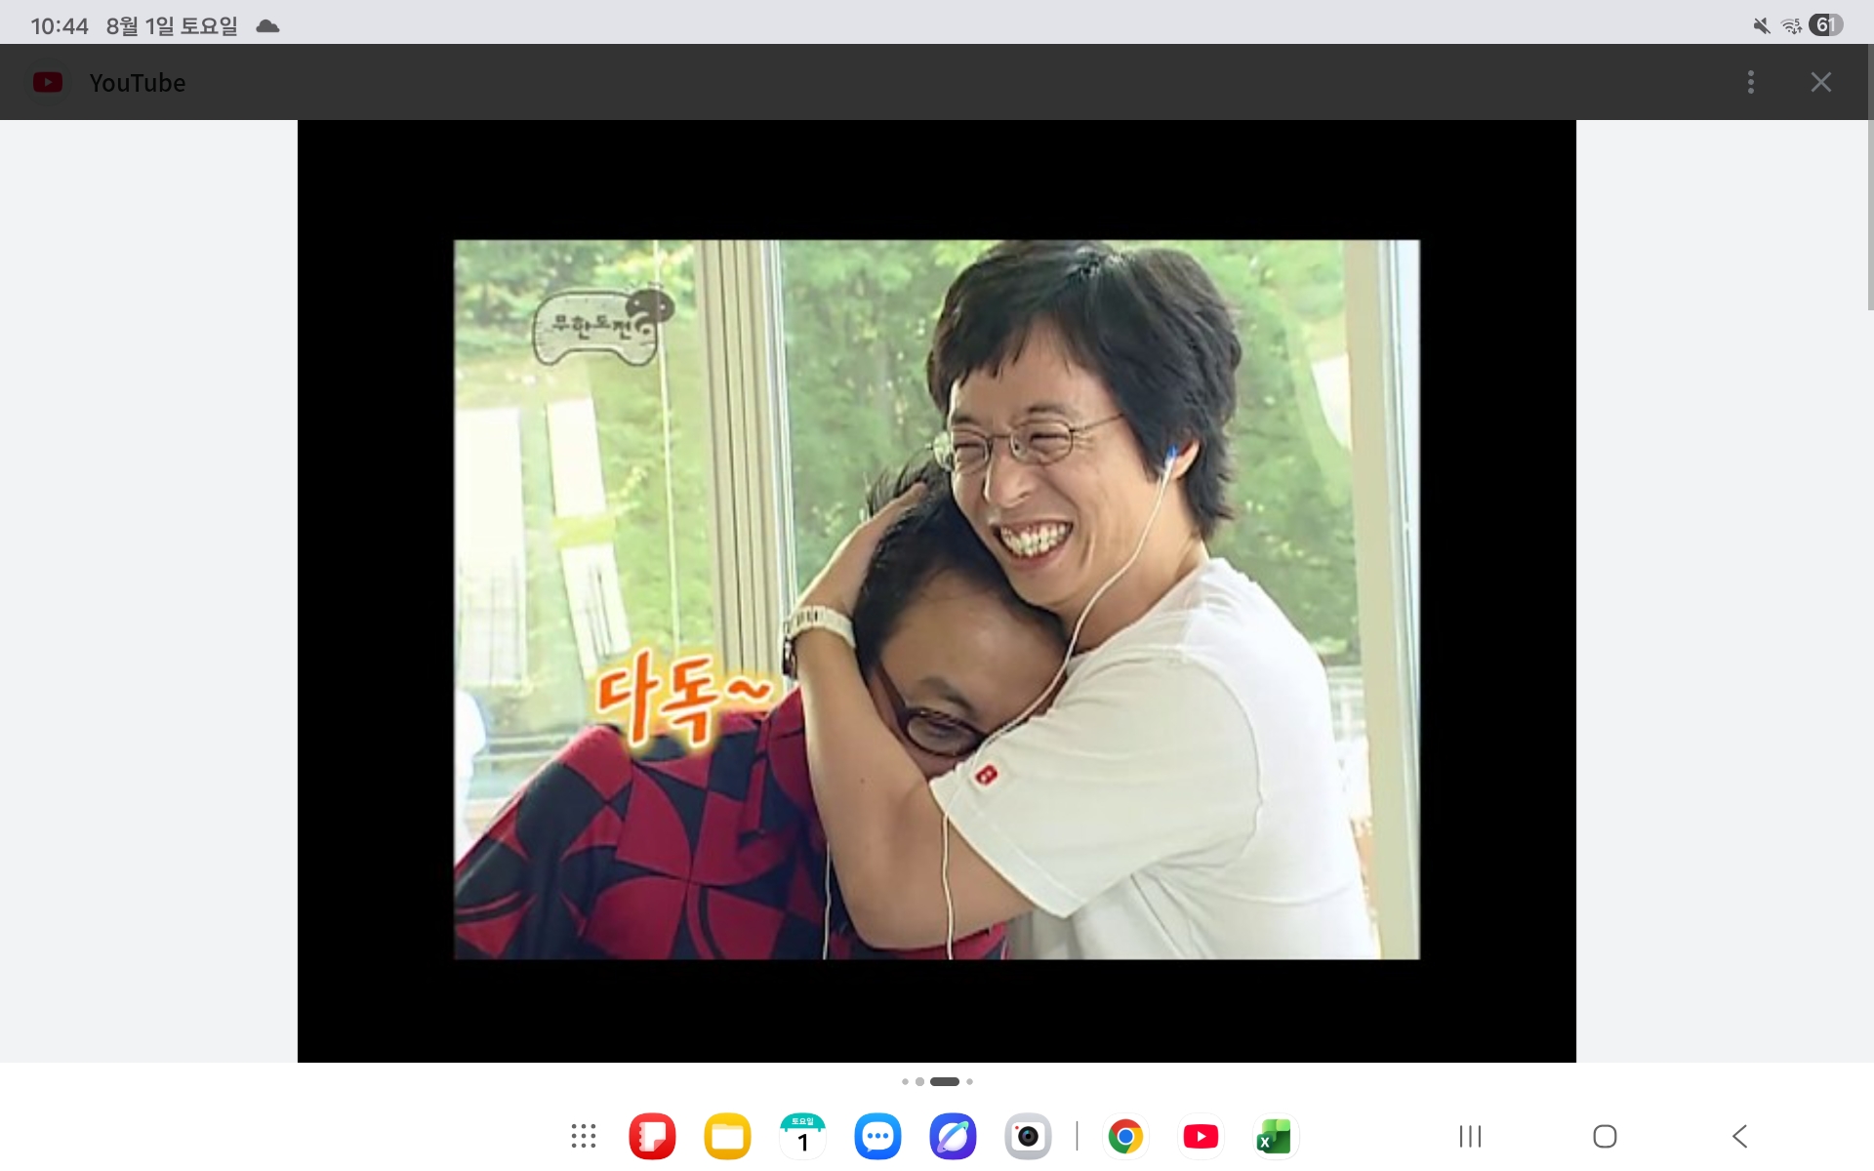Tap the muted sound status icon
Image resolution: width=1874 pixels, height=1171 pixels.
point(1762,25)
